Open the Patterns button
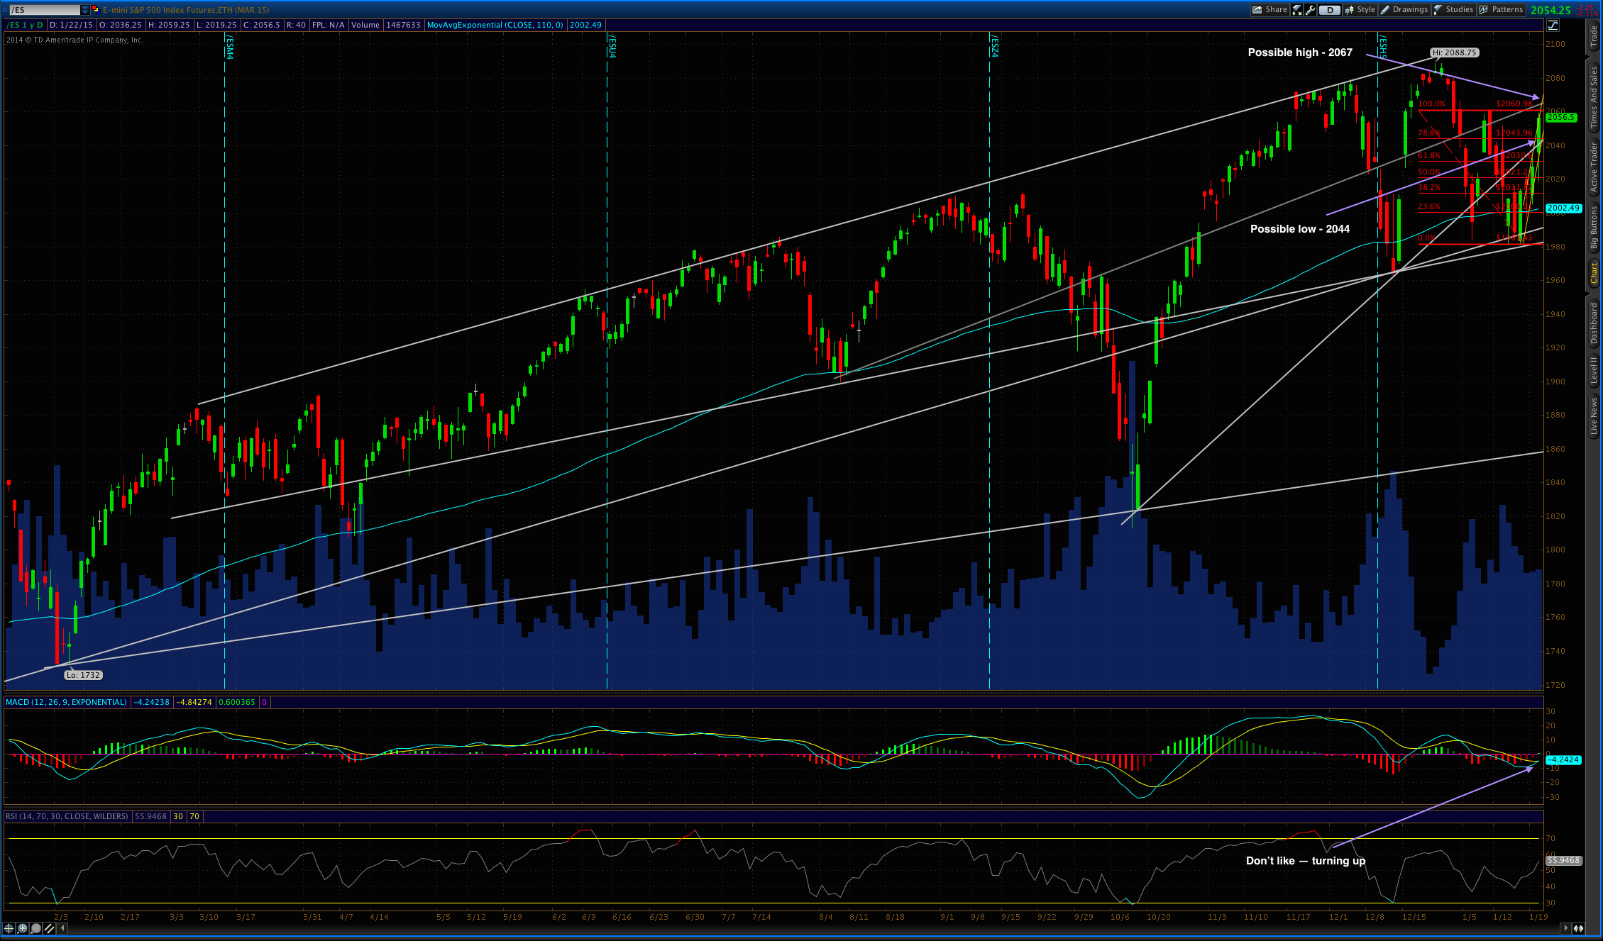The height and width of the screenshot is (941, 1603). click(x=1500, y=10)
